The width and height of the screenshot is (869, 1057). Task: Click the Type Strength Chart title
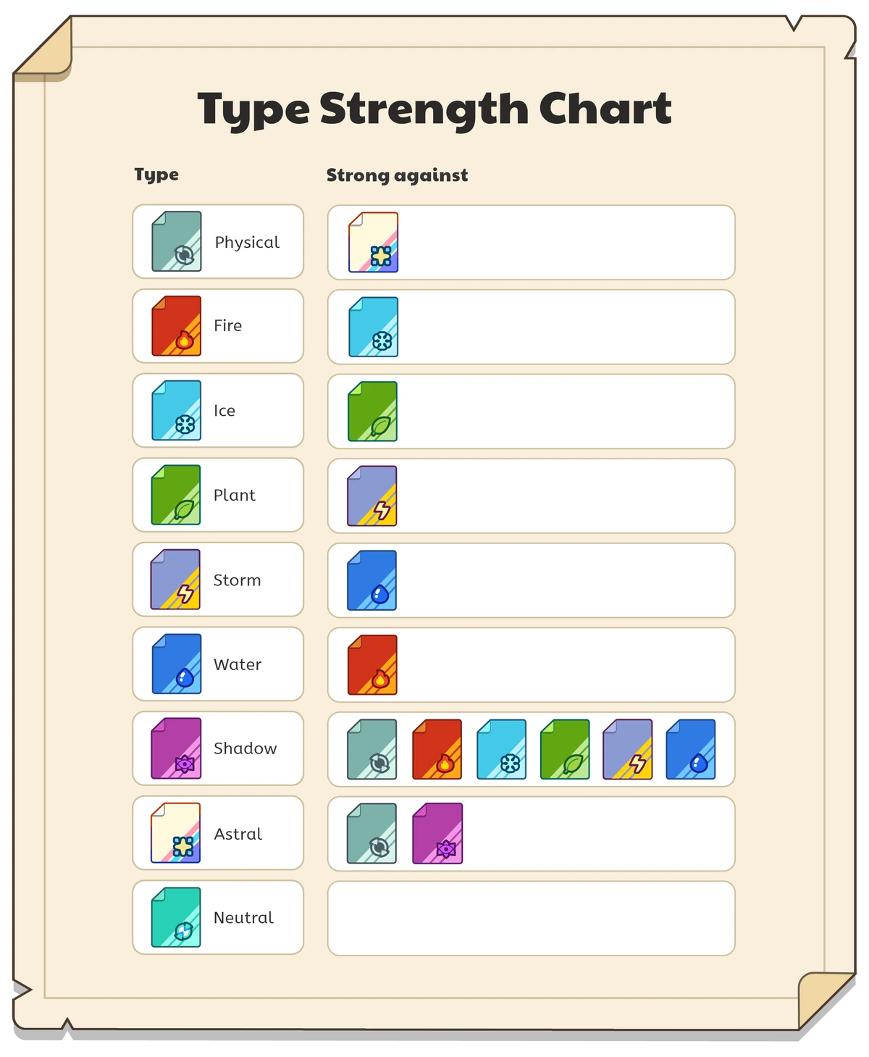(434, 109)
